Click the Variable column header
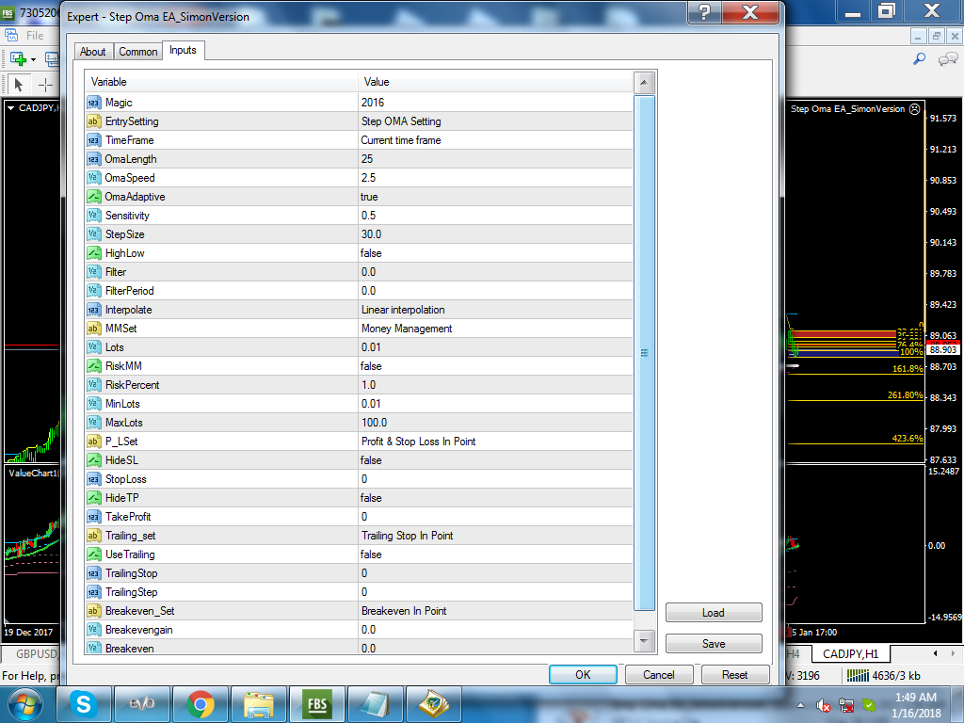This screenshot has height=723, width=964. [221, 82]
